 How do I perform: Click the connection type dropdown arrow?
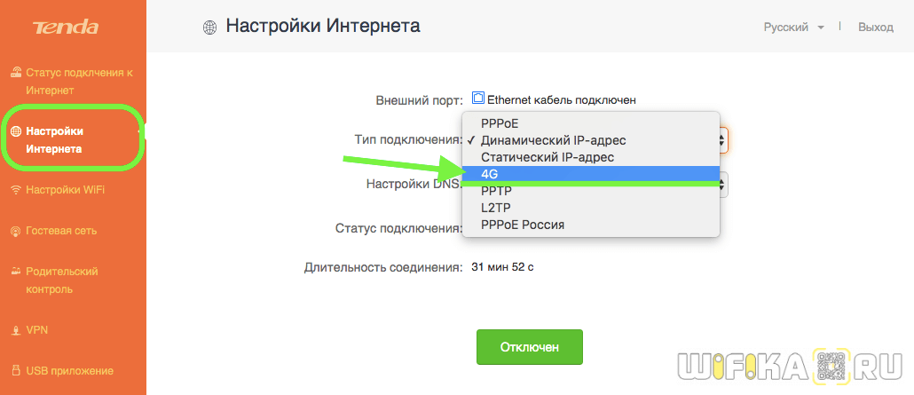pyautogui.click(x=723, y=139)
